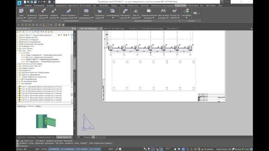Screen dimensions: 269x151
Task: Expand the Классификатор КСИ tree node
Action: pyautogui.click(x=18, y=37)
